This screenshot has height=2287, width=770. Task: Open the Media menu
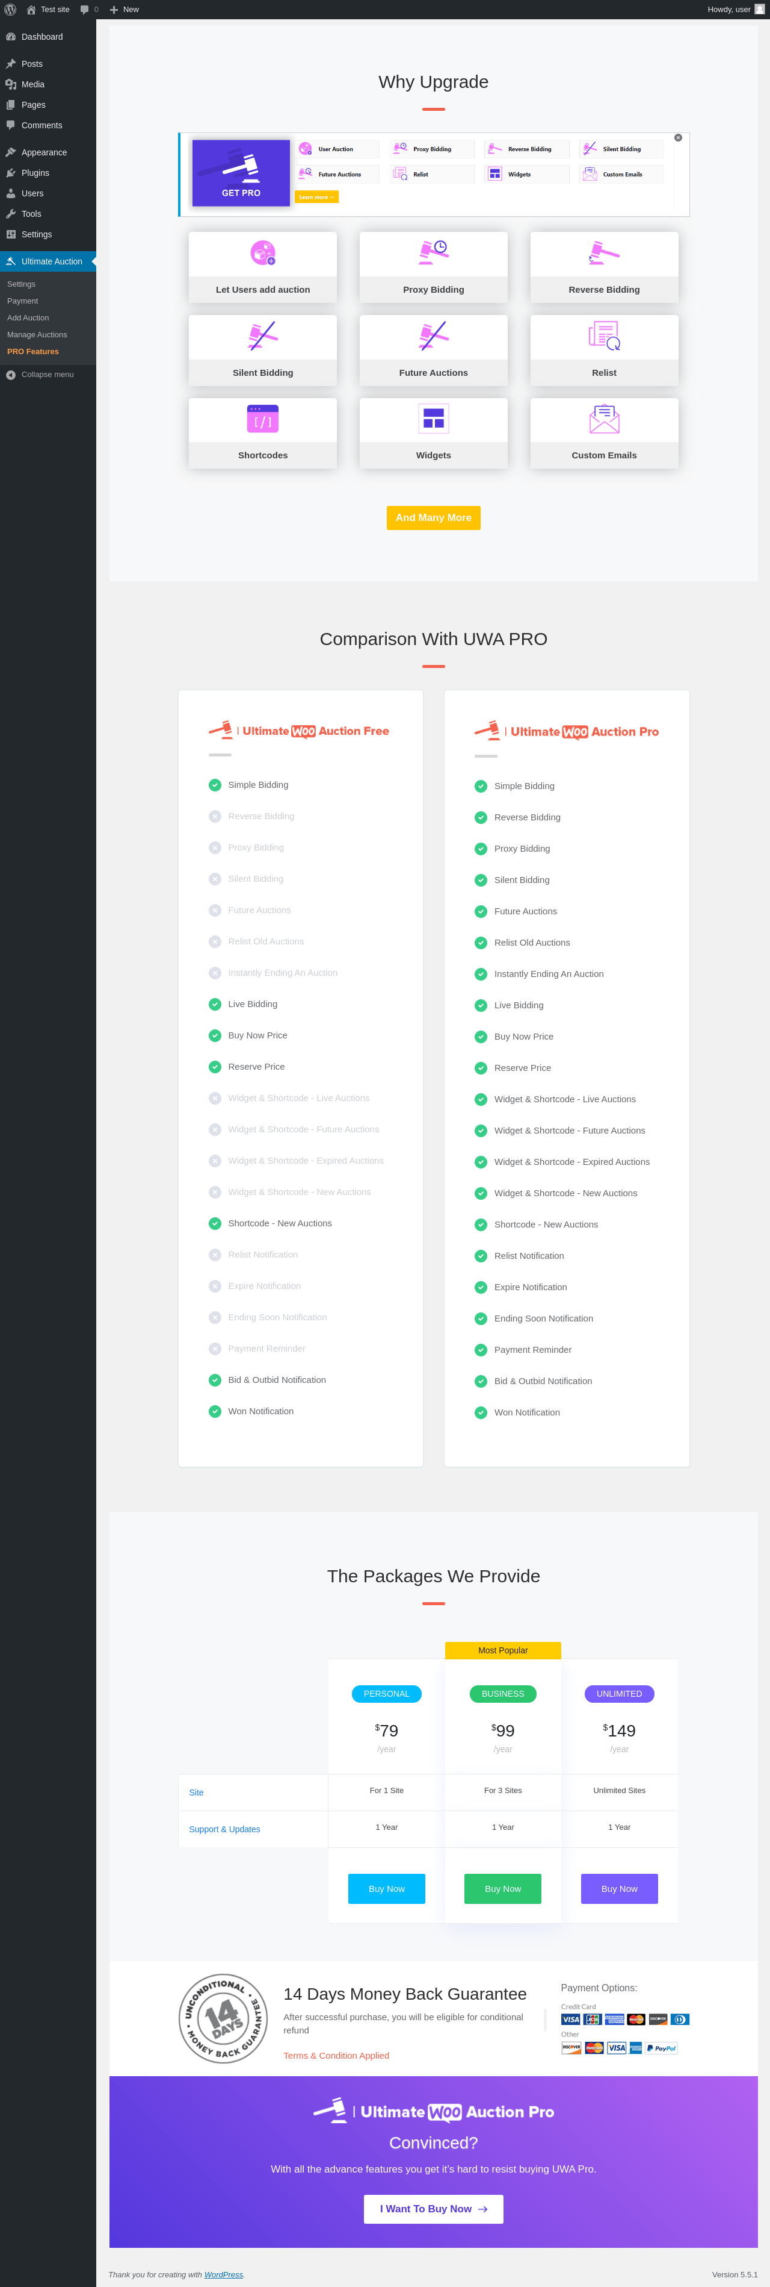click(x=48, y=84)
